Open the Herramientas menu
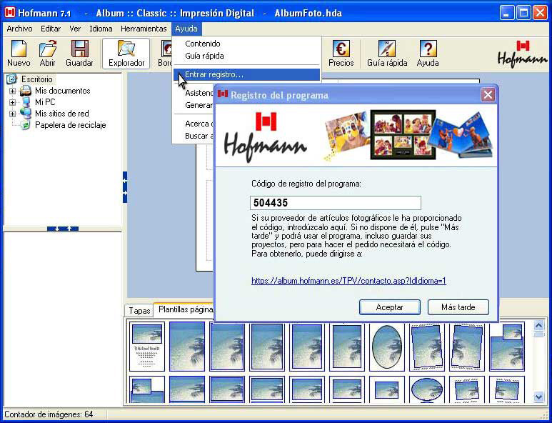 (144, 29)
